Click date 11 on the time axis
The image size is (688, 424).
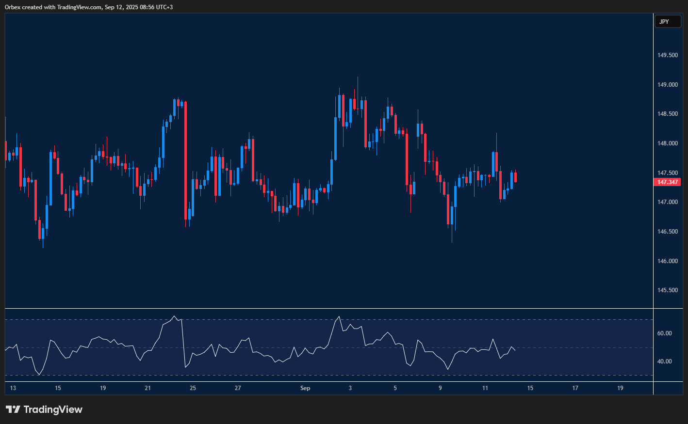(485, 388)
